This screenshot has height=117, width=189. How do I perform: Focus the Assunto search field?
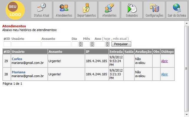point(56,44)
